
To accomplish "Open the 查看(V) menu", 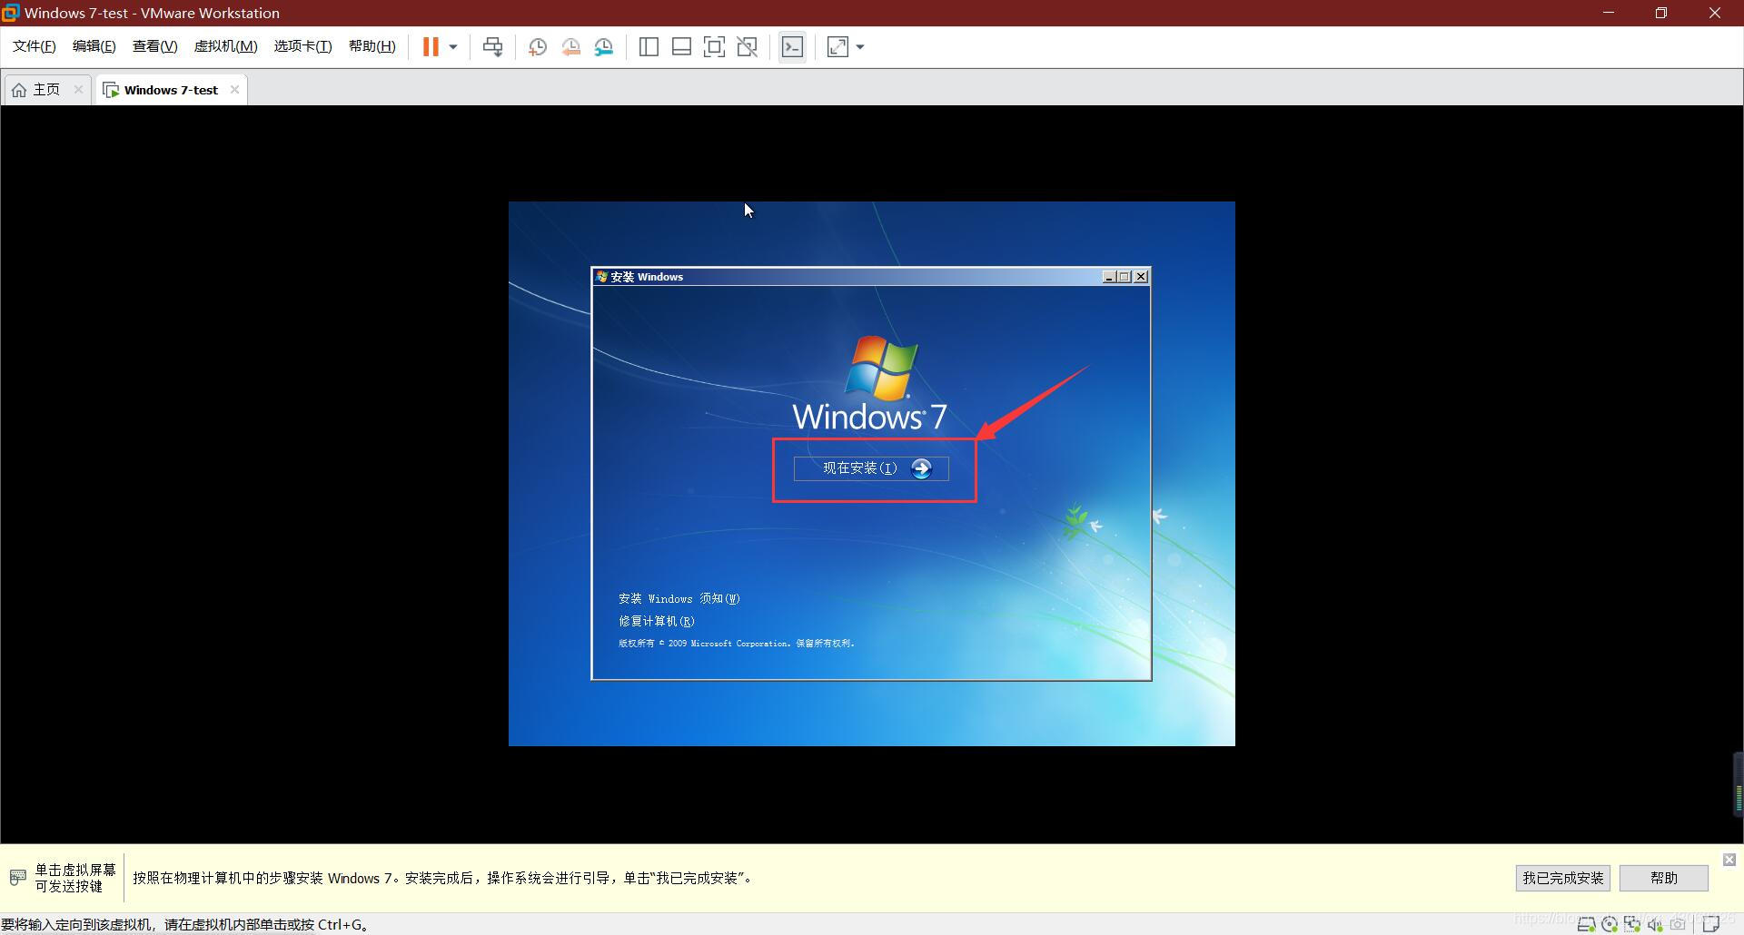I will click(155, 46).
